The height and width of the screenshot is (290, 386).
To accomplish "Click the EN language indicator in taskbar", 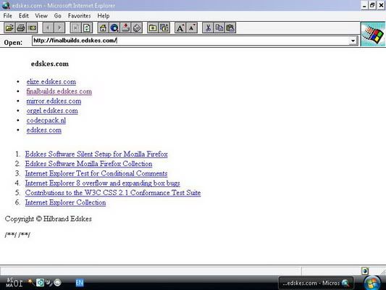I will click(x=79, y=283).
